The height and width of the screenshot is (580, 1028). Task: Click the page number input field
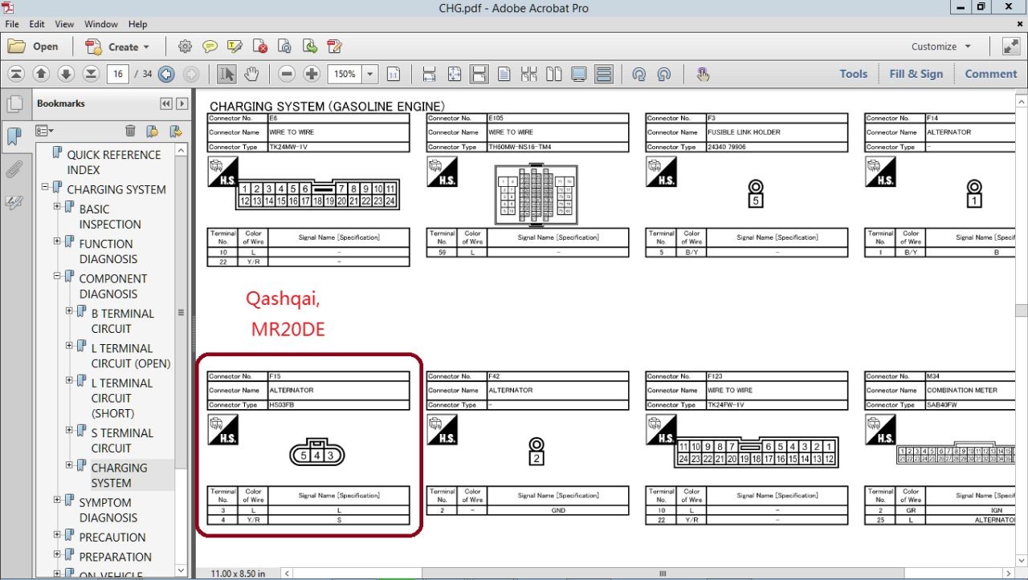click(x=117, y=74)
